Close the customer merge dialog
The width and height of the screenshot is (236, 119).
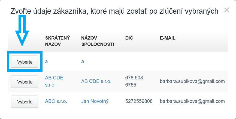(x=226, y=10)
